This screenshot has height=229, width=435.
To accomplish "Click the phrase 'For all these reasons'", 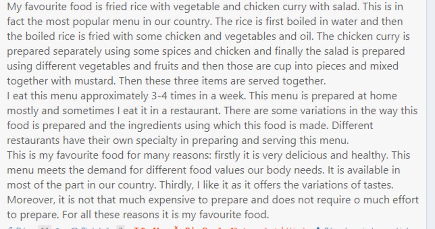I will point(112,215).
